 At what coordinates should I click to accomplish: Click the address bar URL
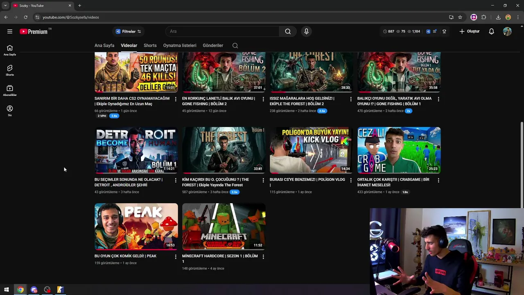tap(71, 17)
